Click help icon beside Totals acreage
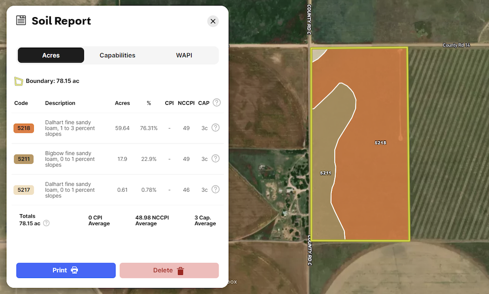Viewport: 489px width, 294px height. [x=46, y=223]
